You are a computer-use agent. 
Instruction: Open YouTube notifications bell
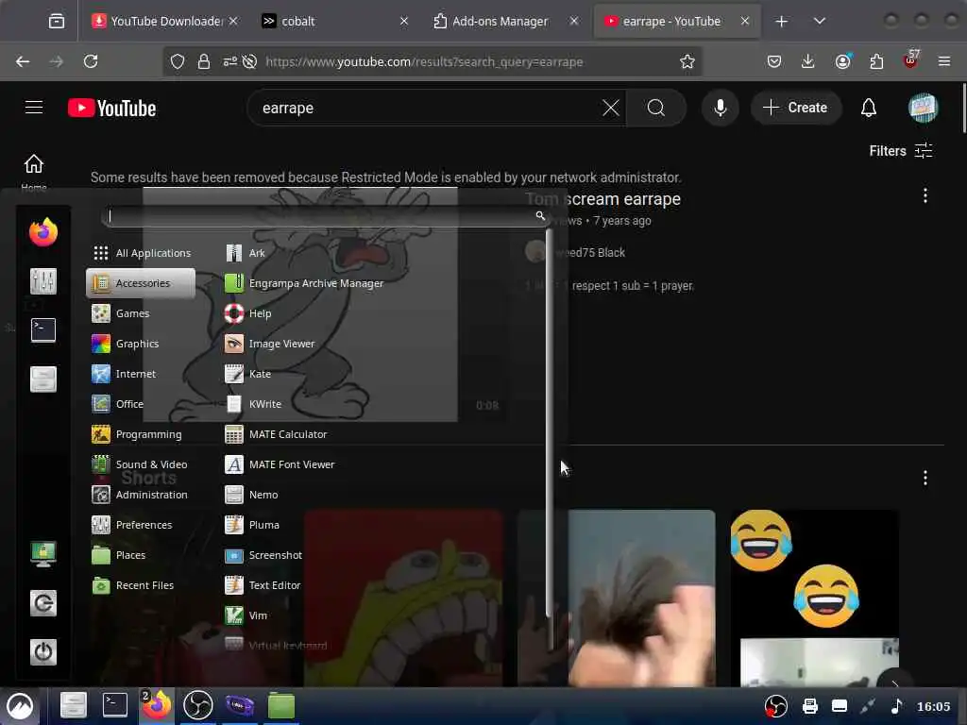(869, 108)
